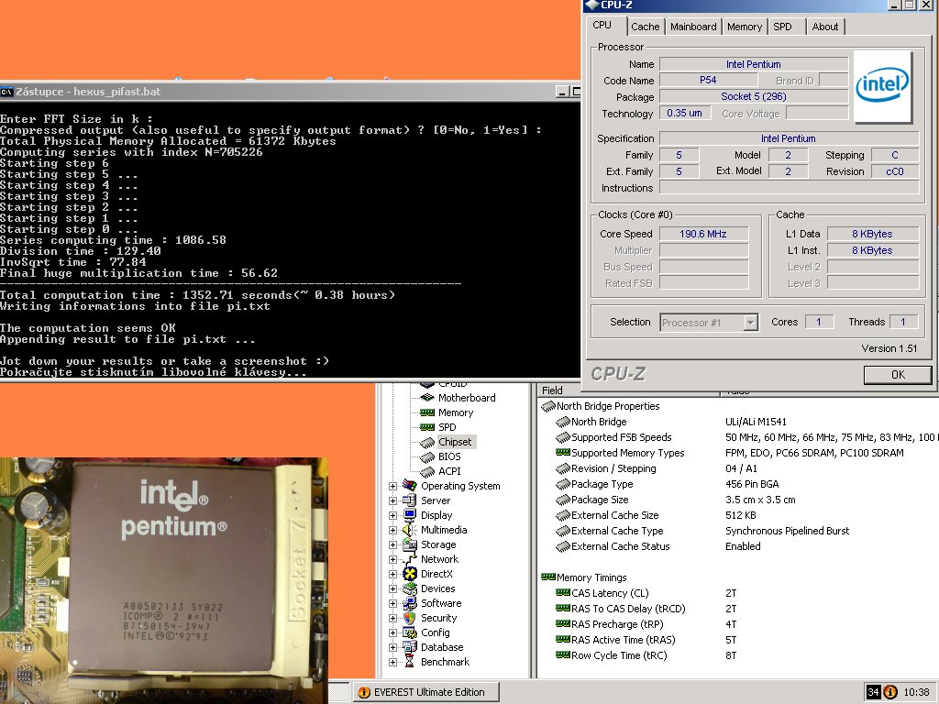The height and width of the screenshot is (704, 939).
Task: Expand the Server tree node
Action: [x=392, y=500]
